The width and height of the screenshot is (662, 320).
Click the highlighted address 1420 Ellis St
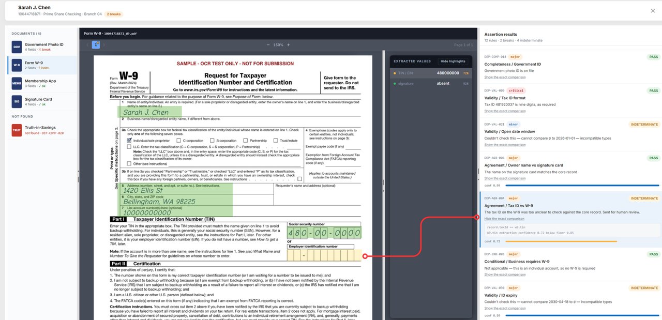point(176,190)
